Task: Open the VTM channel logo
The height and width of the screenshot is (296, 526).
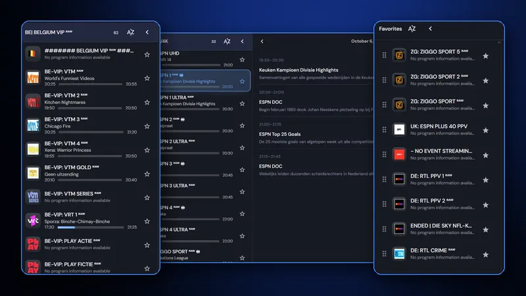Action: (33, 78)
